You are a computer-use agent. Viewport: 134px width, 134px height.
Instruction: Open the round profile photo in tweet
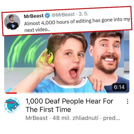12,22
